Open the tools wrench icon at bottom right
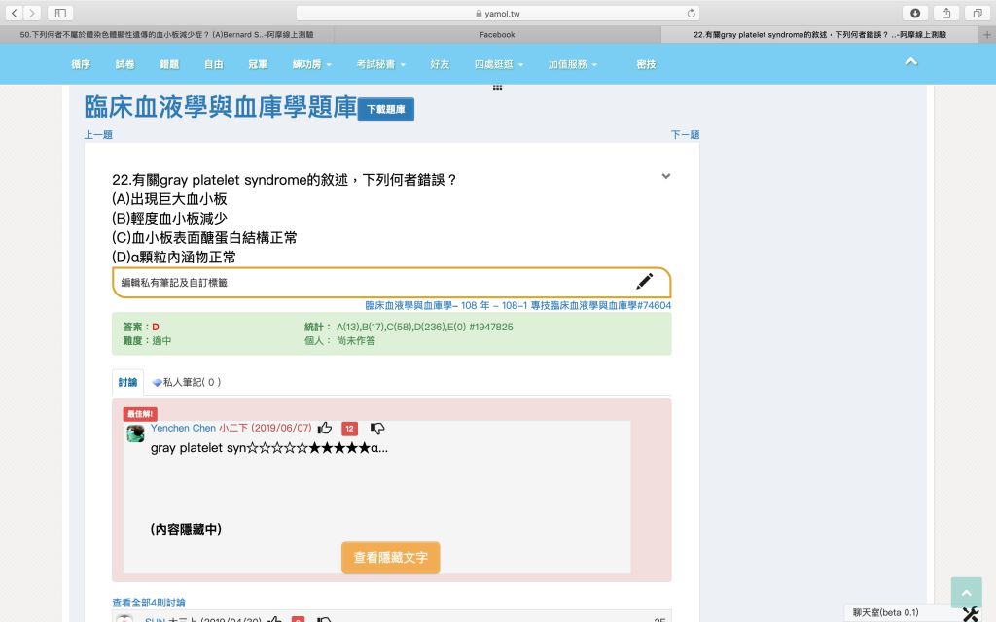This screenshot has height=622, width=996. pos(970,613)
